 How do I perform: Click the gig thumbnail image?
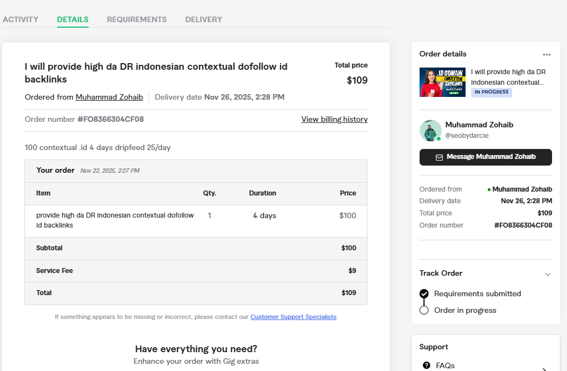[x=442, y=82]
